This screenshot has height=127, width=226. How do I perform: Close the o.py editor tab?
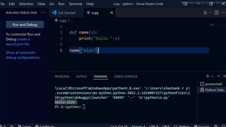pyautogui.click(x=112, y=13)
